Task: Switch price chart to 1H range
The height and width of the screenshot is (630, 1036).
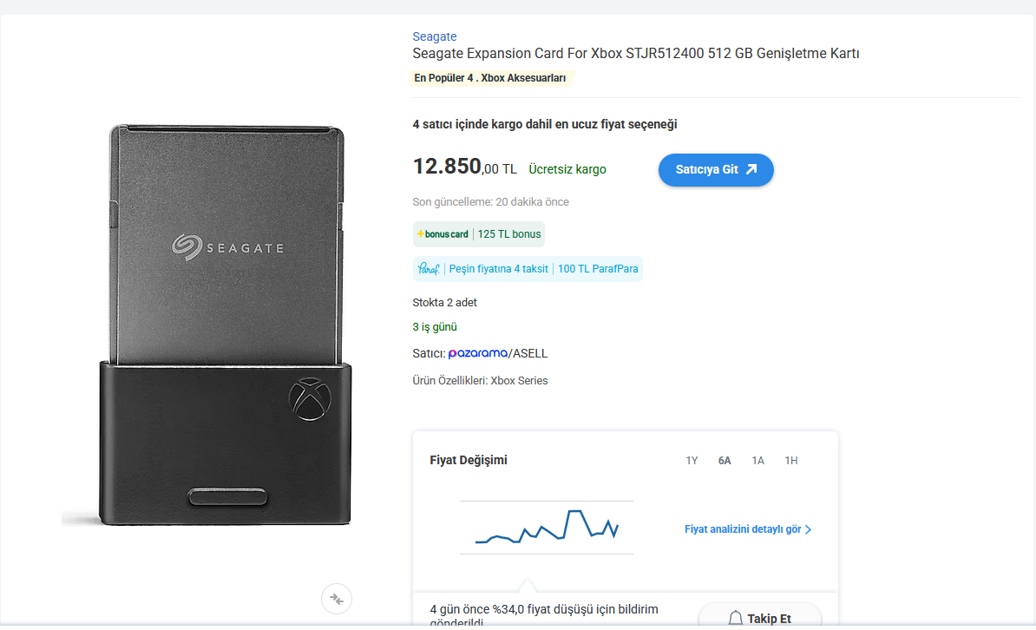Action: 790,461
